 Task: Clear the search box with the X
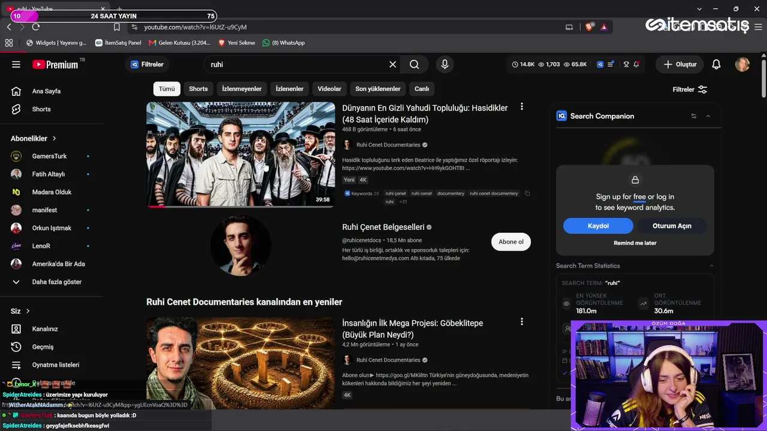[x=392, y=64]
